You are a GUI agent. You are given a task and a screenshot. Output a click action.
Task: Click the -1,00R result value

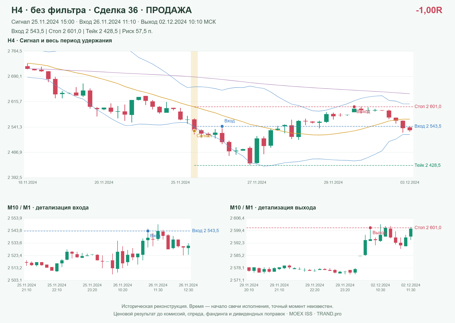tap(429, 10)
